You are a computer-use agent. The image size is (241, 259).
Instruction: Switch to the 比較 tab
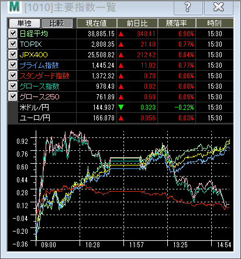coord(57,23)
